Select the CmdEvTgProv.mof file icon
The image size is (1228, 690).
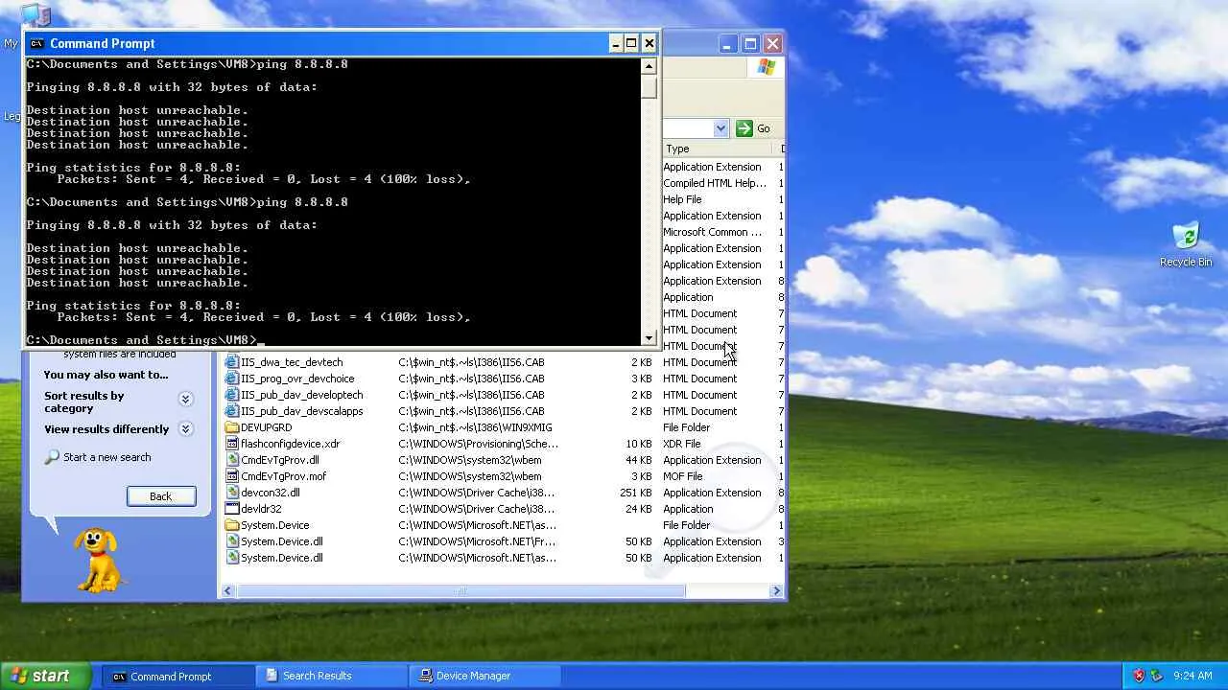click(231, 476)
